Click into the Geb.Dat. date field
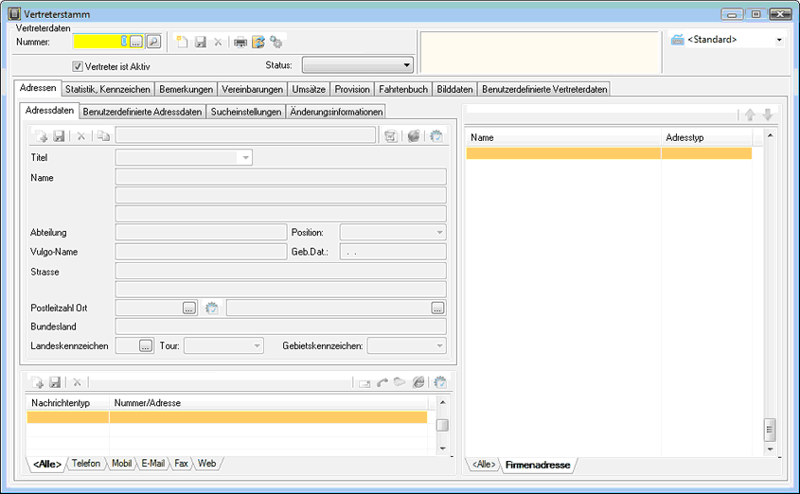 393,252
